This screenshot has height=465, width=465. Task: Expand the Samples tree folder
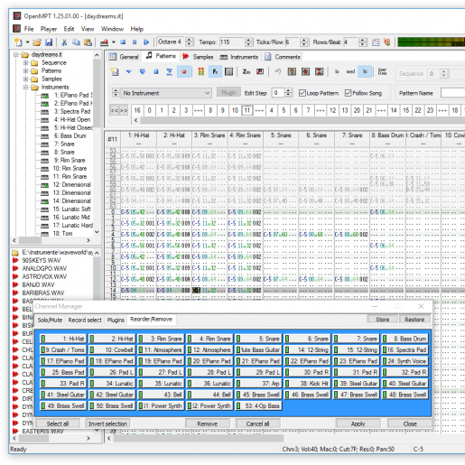click(26, 79)
